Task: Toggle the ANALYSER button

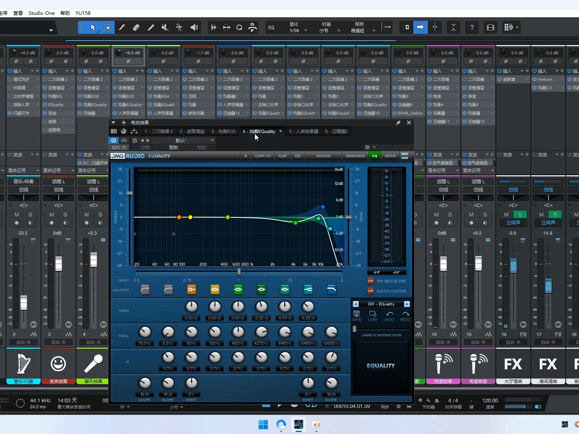Action: click(x=355, y=156)
